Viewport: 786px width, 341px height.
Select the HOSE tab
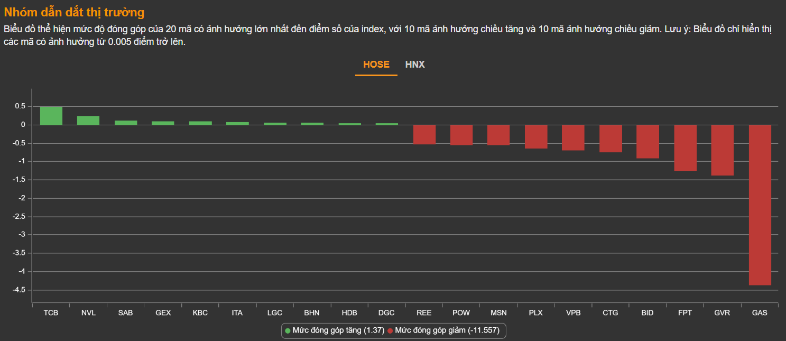point(376,64)
